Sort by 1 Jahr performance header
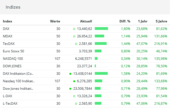 (143, 21)
